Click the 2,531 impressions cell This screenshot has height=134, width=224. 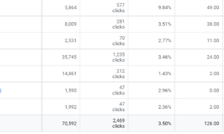[70, 40]
